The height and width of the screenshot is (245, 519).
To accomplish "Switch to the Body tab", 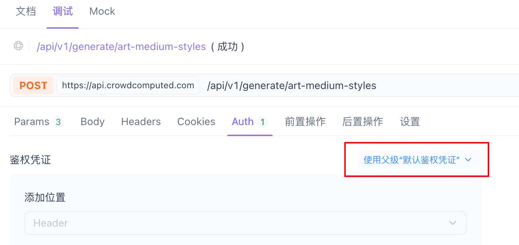I will pos(92,121).
